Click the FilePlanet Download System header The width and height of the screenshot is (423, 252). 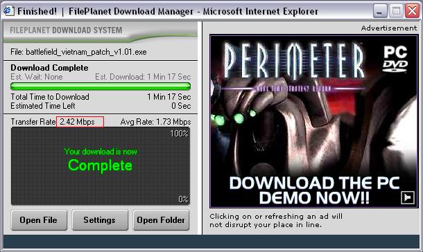(x=66, y=30)
